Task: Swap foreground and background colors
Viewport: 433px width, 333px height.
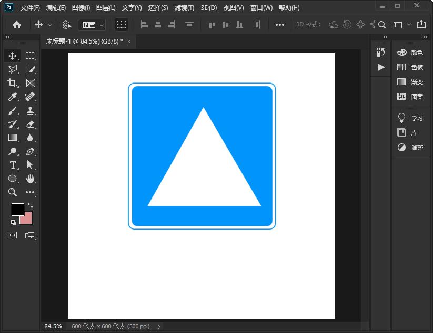Action: (31, 205)
